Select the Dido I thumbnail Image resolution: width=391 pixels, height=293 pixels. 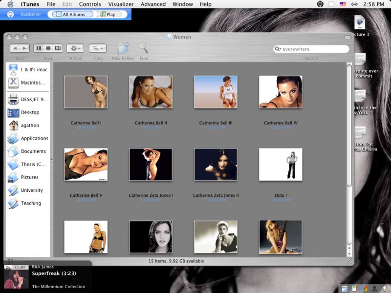point(281,165)
